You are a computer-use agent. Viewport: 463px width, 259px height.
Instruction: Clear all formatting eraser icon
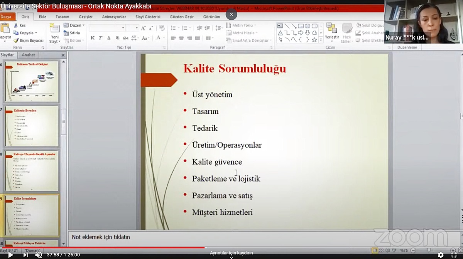(x=162, y=28)
